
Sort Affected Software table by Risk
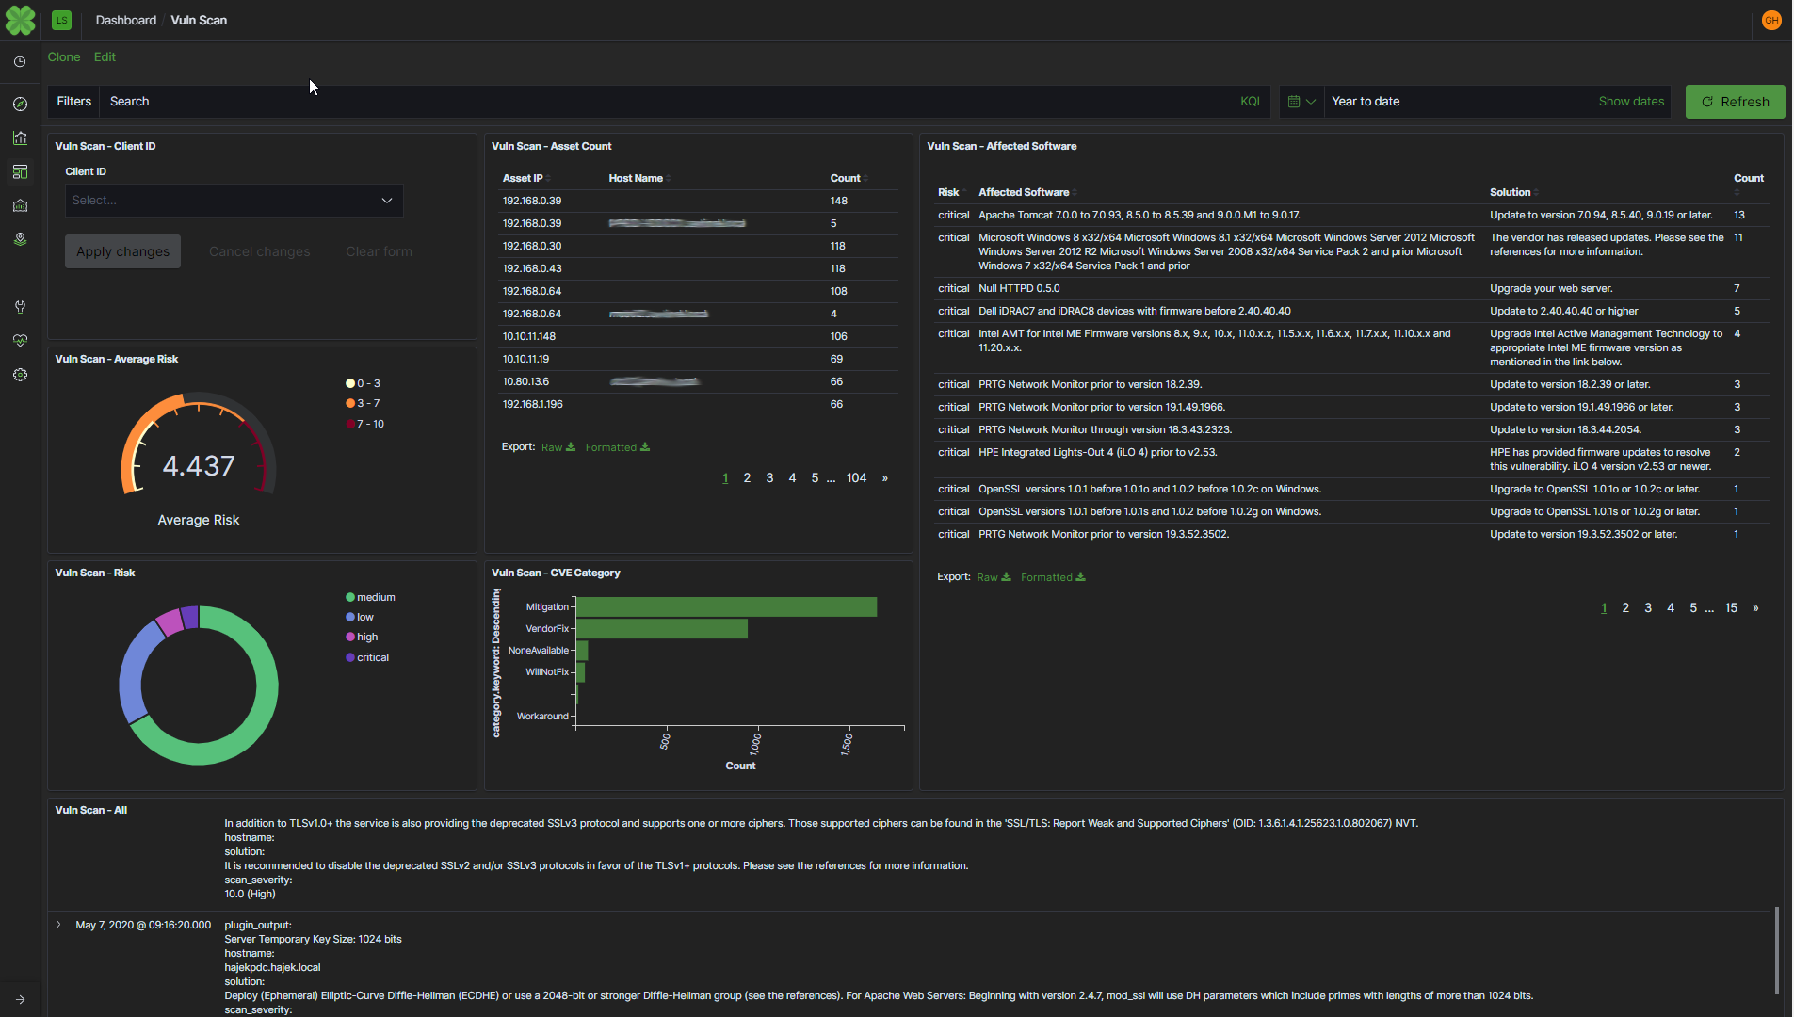click(x=951, y=192)
